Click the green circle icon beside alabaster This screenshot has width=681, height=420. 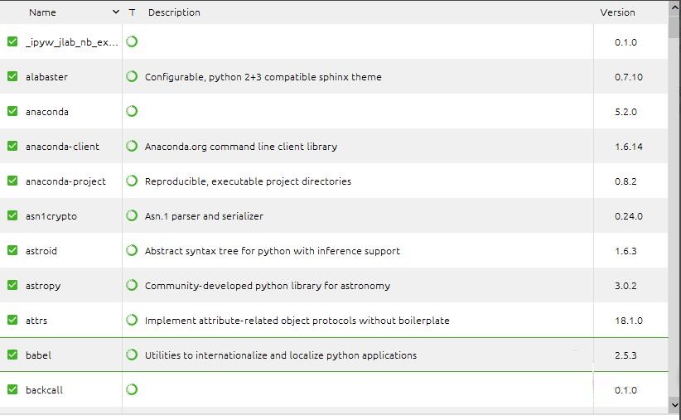pos(132,76)
